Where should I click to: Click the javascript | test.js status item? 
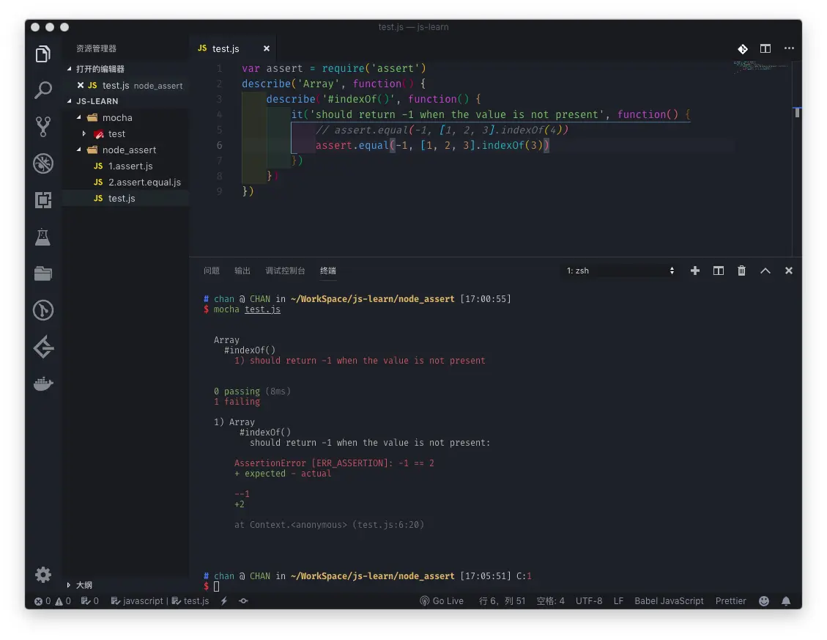coord(160,601)
